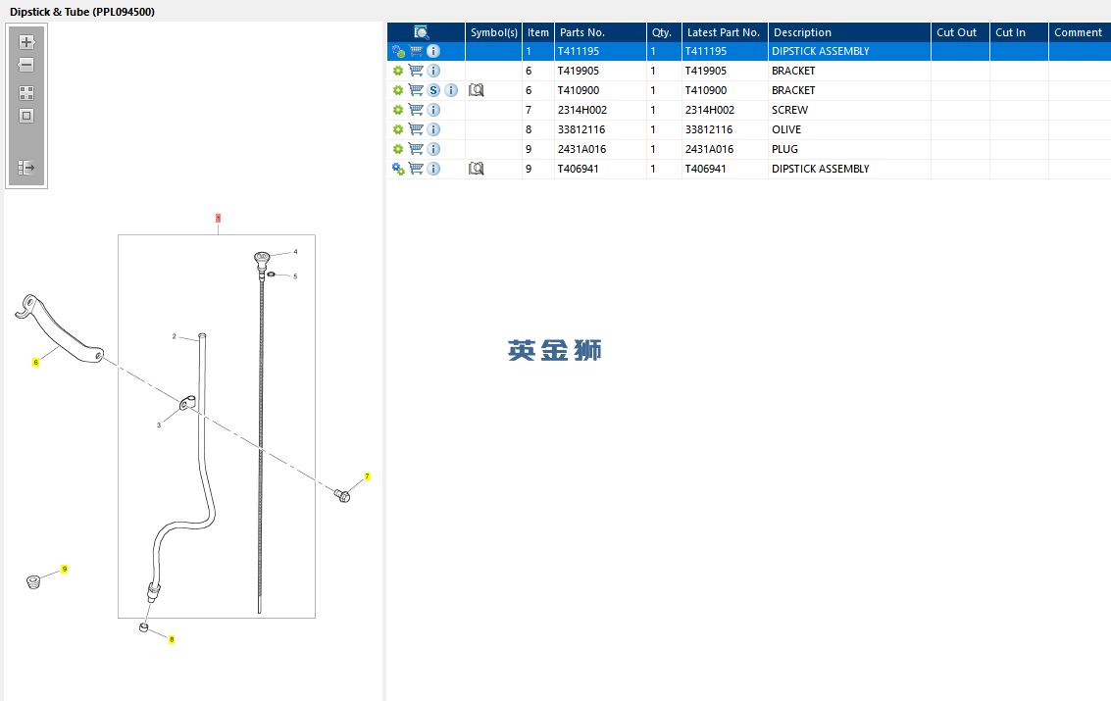Add screw 2314H002 to cart
This screenshot has width=1111, height=701.
[416, 110]
